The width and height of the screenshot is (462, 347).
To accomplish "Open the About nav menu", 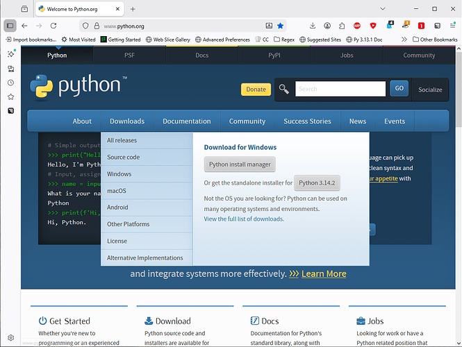I will 82,121.
